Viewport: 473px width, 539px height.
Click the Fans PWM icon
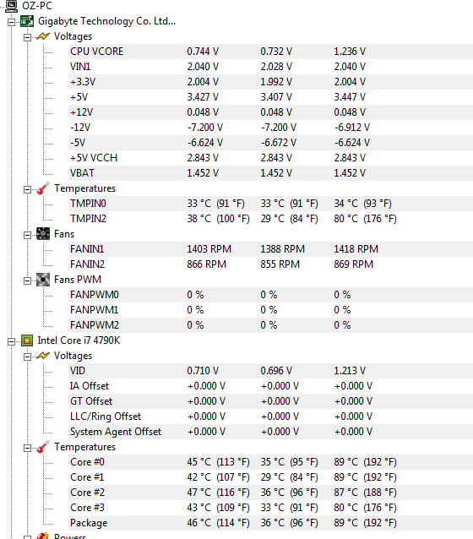pos(43,280)
